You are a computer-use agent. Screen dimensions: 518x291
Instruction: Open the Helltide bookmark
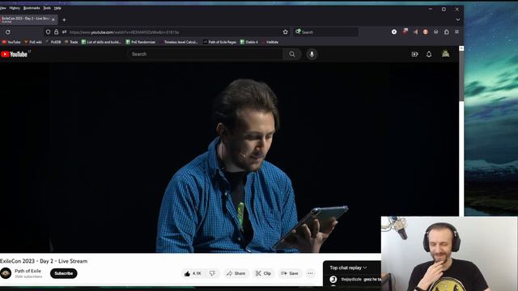pyautogui.click(x=270, y=42)
